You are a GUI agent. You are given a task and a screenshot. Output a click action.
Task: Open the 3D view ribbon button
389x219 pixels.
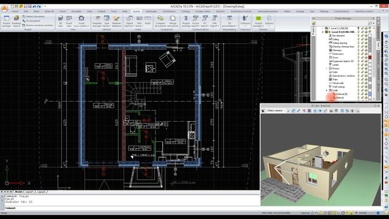pyautogui.click(x=61, y=21)
